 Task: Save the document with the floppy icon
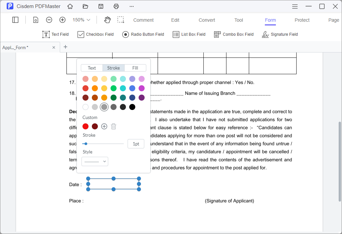click(101, 6)
